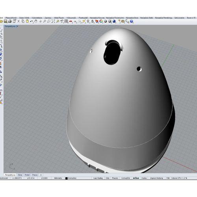Undo the last view change
Screen dimensions: 197x197
tap(62, 21)
